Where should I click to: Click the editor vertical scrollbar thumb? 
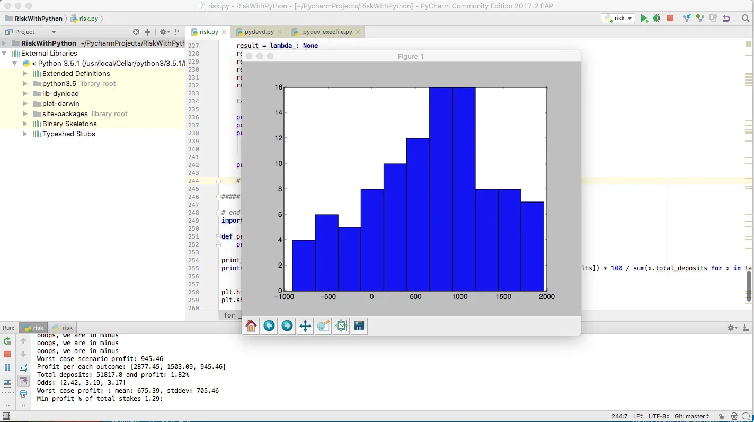click(x=749, y=286)
